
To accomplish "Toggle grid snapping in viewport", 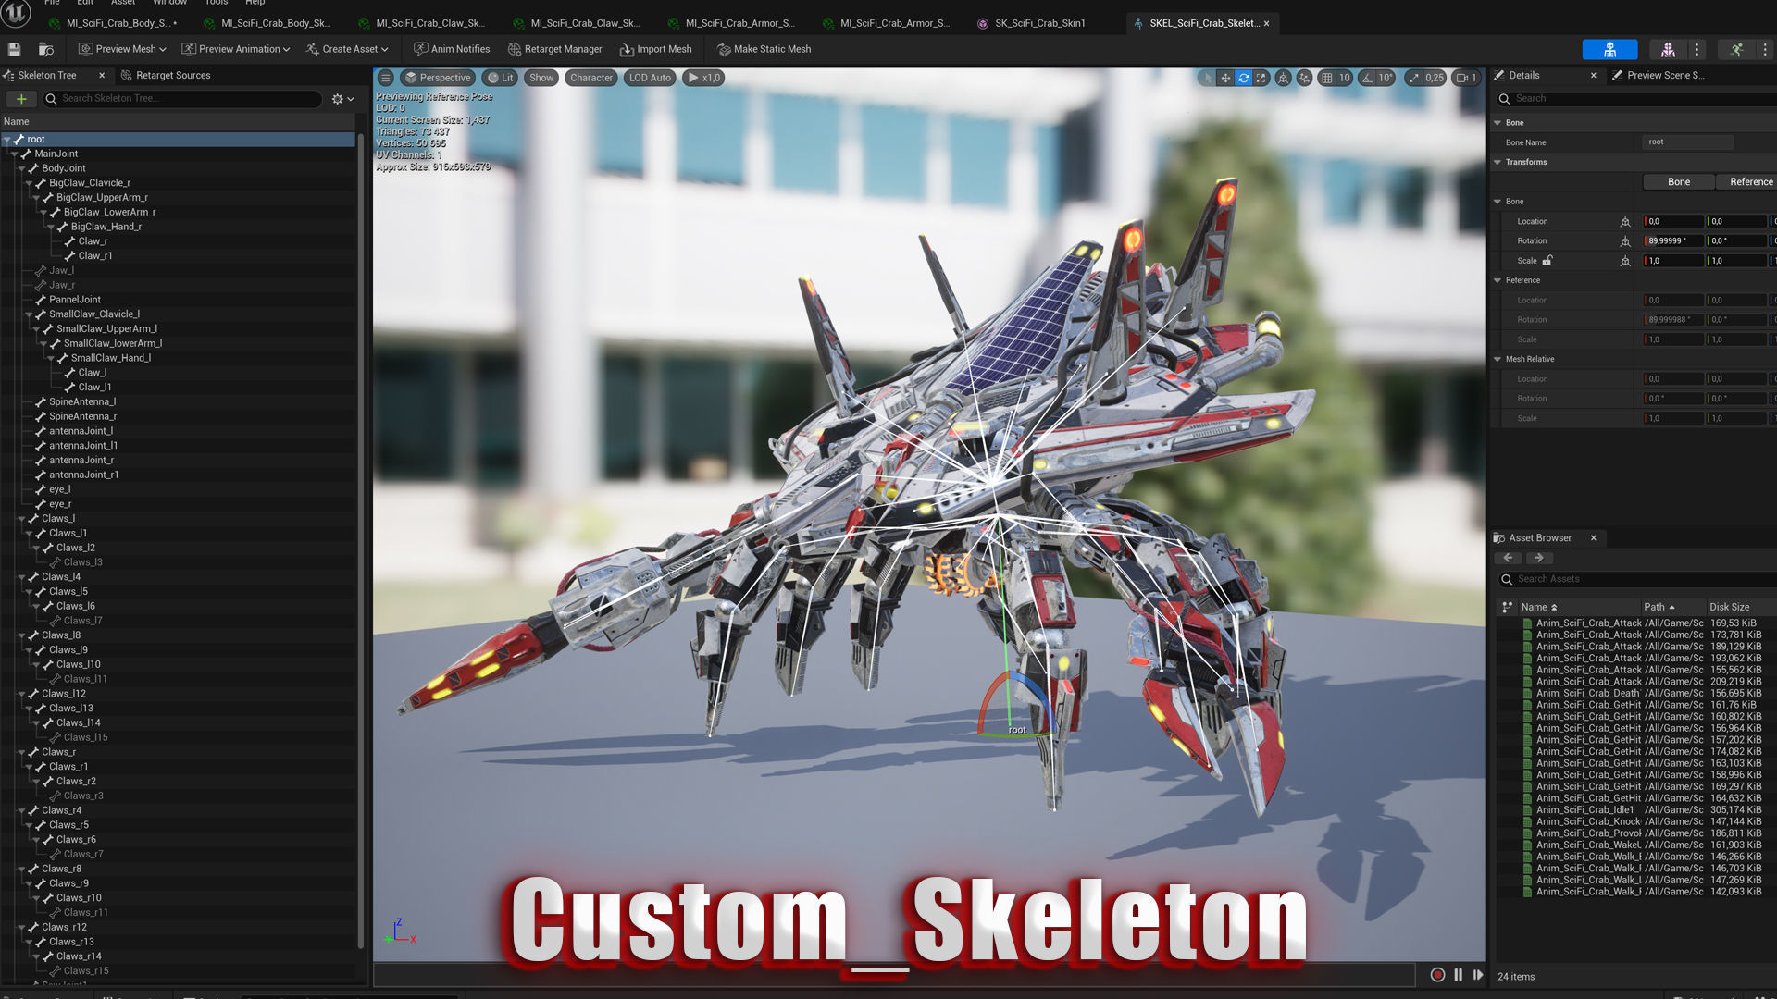I will [x=1326, y=78].
